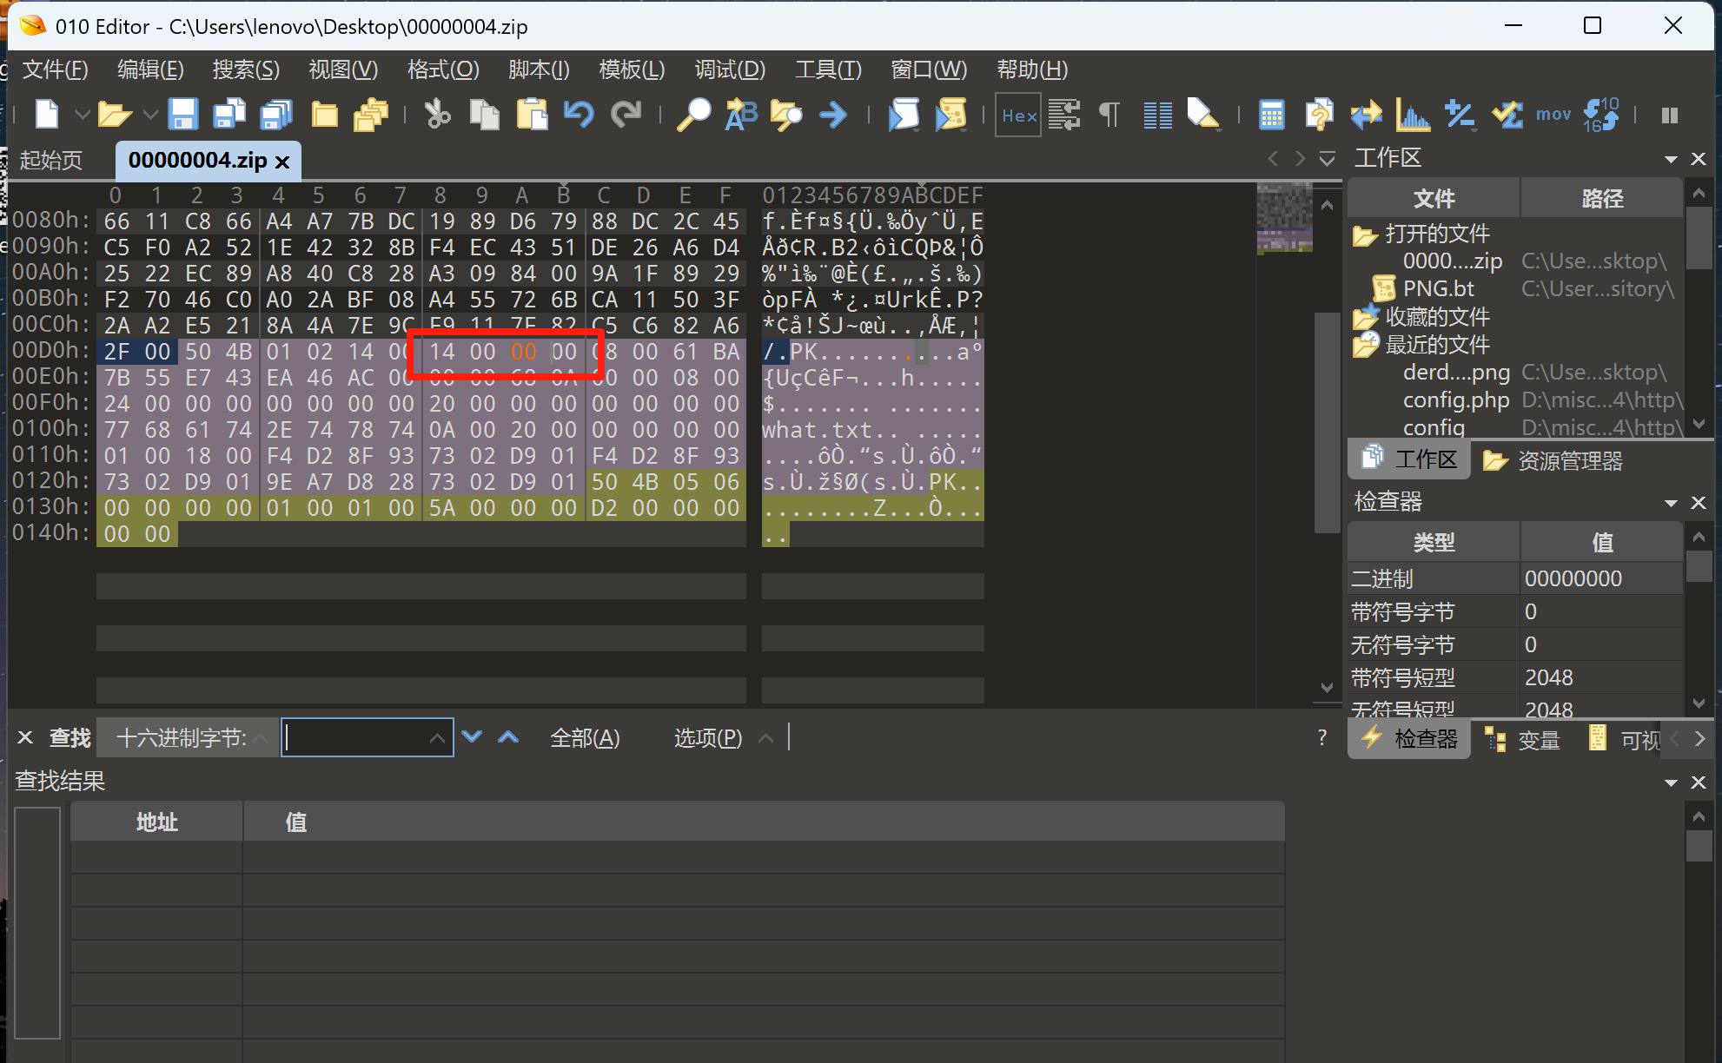Click the Run Script icon
The width and height of the screenshot is (1722, 1063).
point(904,115)
